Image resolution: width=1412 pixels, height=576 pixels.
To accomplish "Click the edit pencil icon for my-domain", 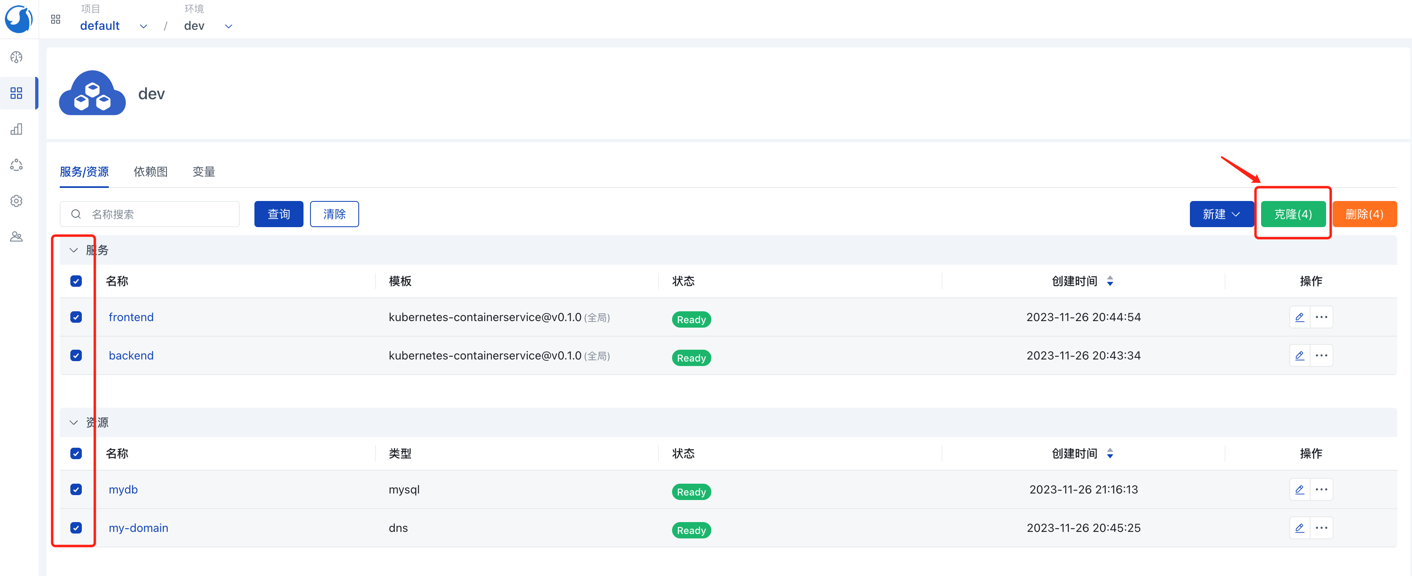I will (1299, 528).
